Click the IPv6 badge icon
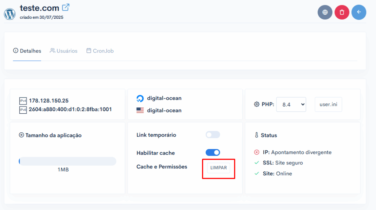The image size is (376, 210). (x=23, y=110)
